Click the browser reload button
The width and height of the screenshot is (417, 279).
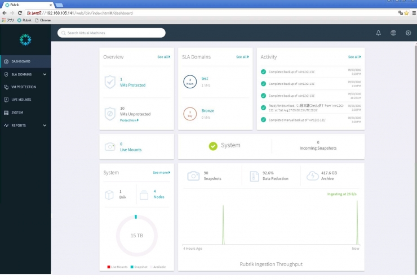coord(20,13)
